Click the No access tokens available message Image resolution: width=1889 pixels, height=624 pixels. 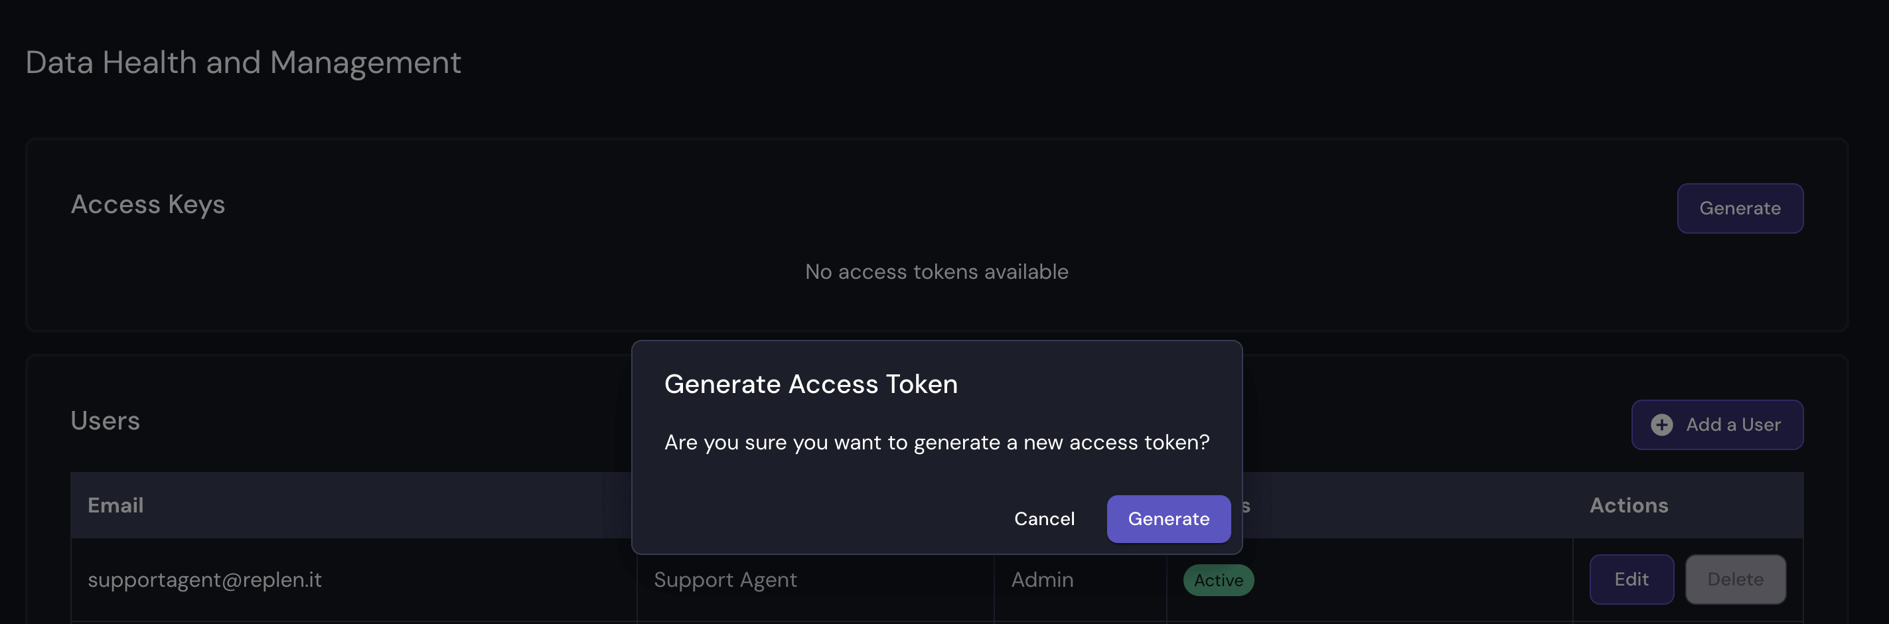(937, 272)
